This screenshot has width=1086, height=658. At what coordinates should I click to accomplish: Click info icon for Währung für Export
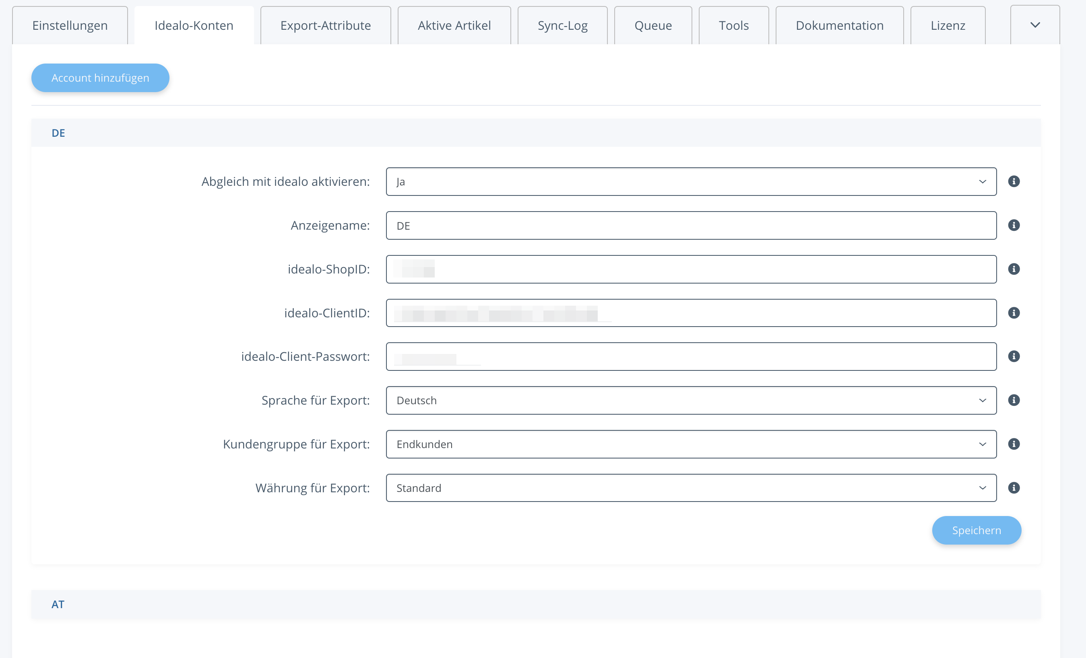coord(1014,487)
